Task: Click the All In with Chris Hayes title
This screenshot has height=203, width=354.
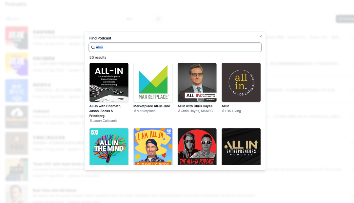Action: [195, 106]
